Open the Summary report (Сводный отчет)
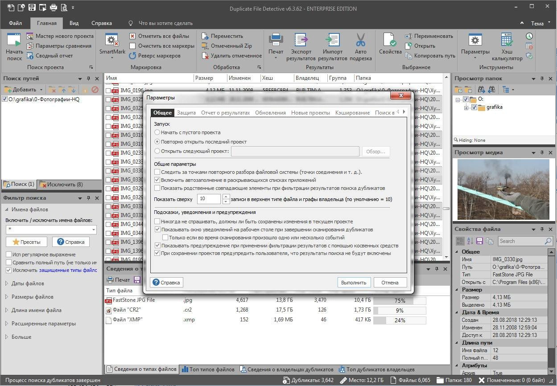The width and height of the screenshot is (557, 386). tap(50, 56)
